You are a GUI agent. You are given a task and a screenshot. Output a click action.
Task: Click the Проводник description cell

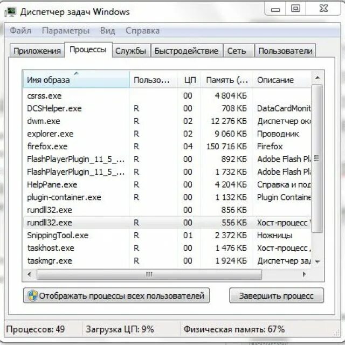[278, 134]
